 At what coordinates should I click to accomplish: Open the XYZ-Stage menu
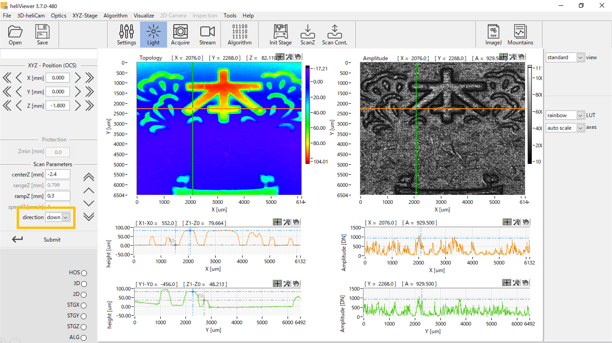pyautogui.click(x=85, y=15)
